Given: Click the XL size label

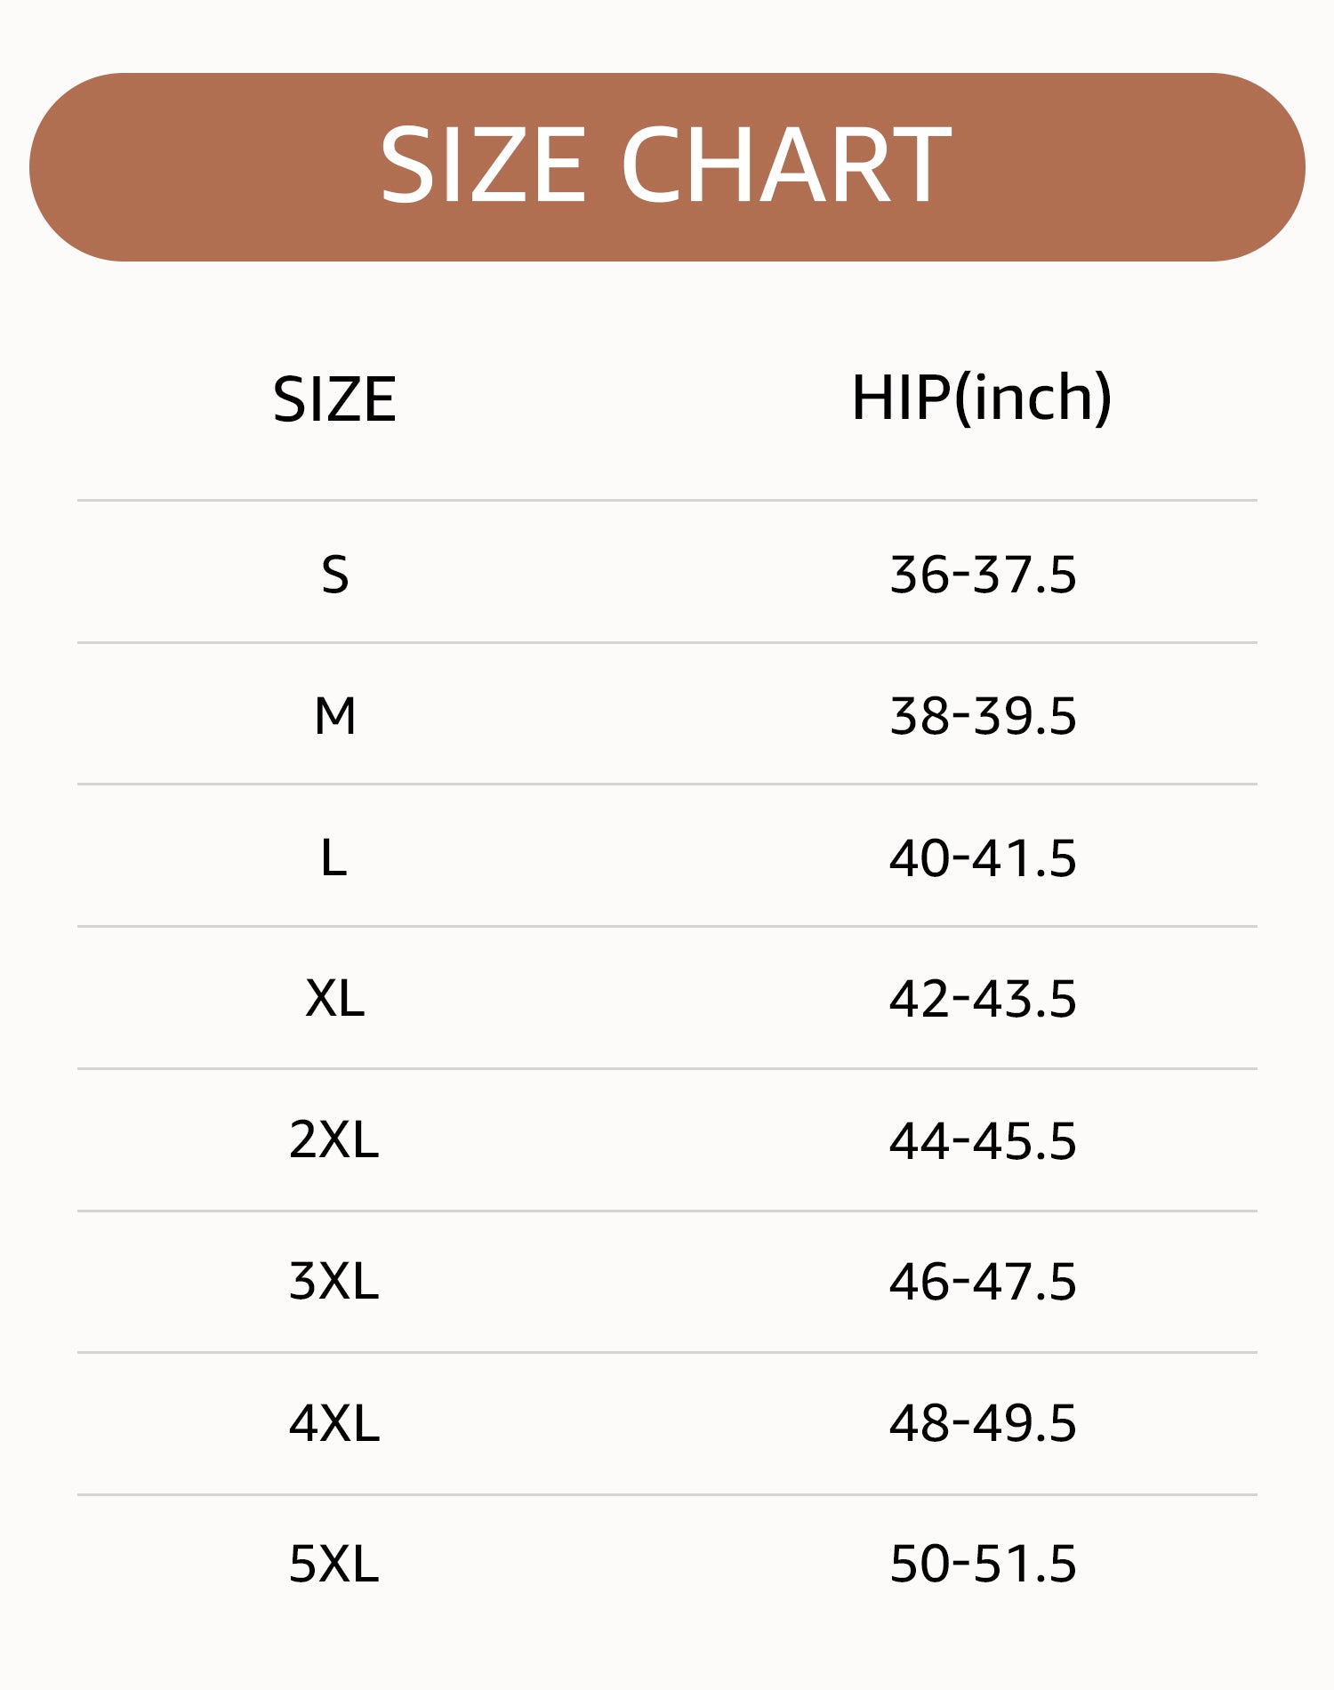Looking at the screenshot, I should [x=335, y=998].
